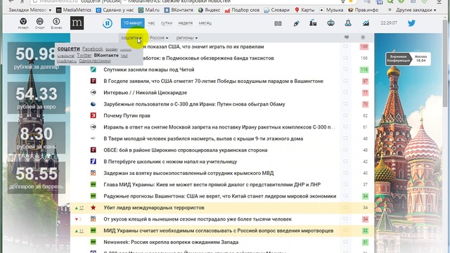
Task: Open headline 'Newsweek: Россия окрепла вопреки ожиданиям Запада'
Action: point(171,242)
